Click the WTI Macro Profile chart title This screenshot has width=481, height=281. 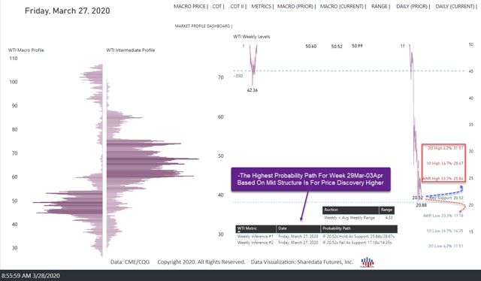26,50
